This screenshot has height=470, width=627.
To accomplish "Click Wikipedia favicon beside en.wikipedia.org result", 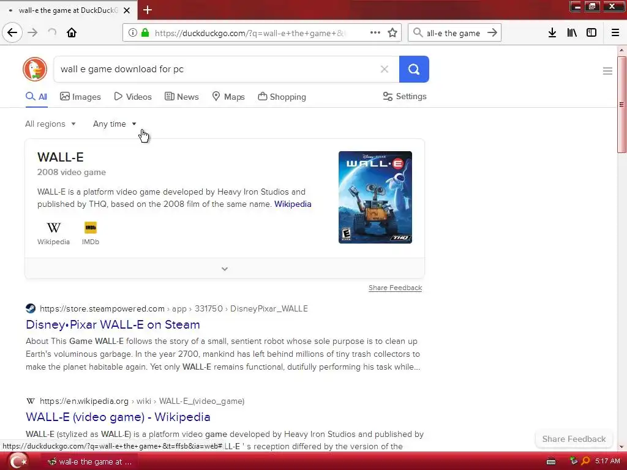I will (x=31, y=401).
